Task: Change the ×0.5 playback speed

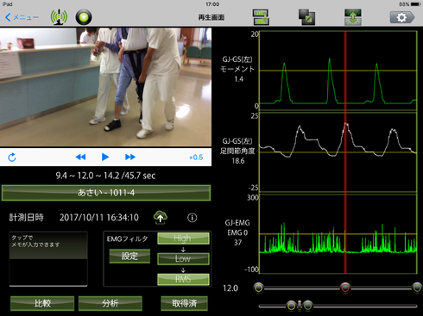Action: click(196, 158)
